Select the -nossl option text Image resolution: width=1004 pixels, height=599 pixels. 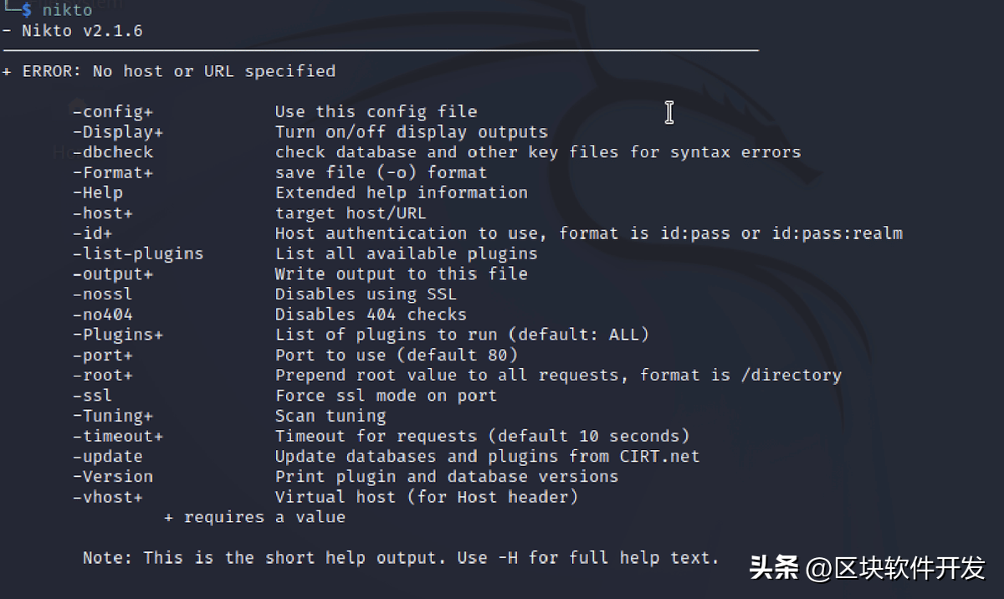click(103, 294)
